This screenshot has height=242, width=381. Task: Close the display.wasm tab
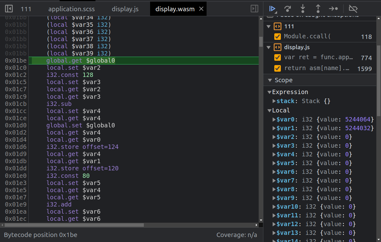tap(201, 9)
